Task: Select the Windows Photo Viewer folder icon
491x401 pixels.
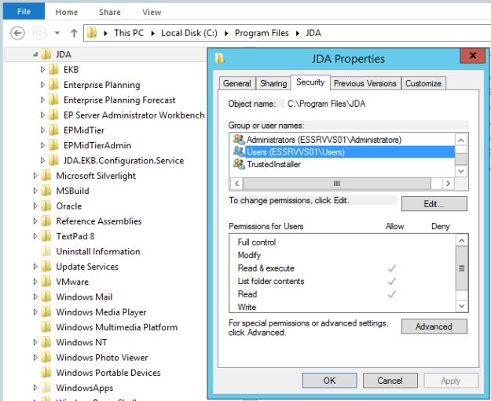Action: [x=46, y=357]
